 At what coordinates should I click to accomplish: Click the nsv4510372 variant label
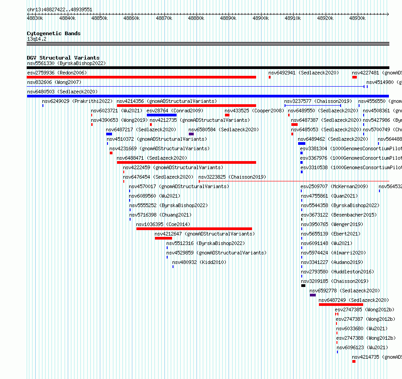click(157, 139)
